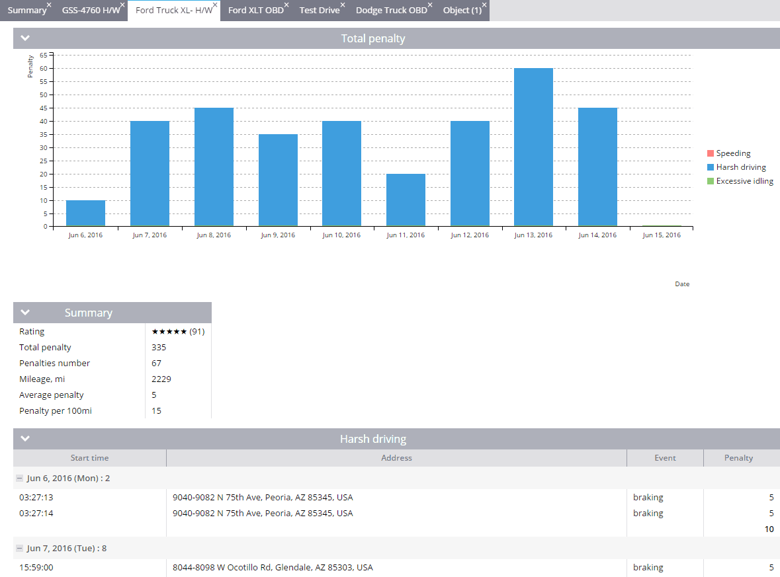Viewport: 780px width, 577px height.
Task: Click the Jun 14, 2016 bar
Action: pyautogui.click(x=598, y=167)
